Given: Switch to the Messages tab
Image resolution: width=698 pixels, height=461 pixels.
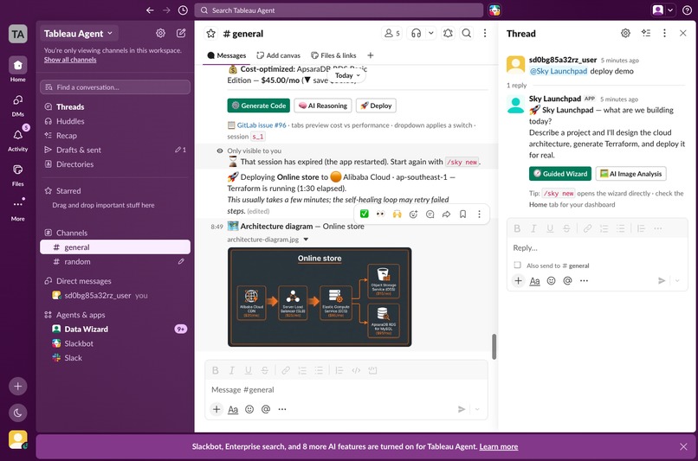Looking at the screenshot, I should [227, 55].
